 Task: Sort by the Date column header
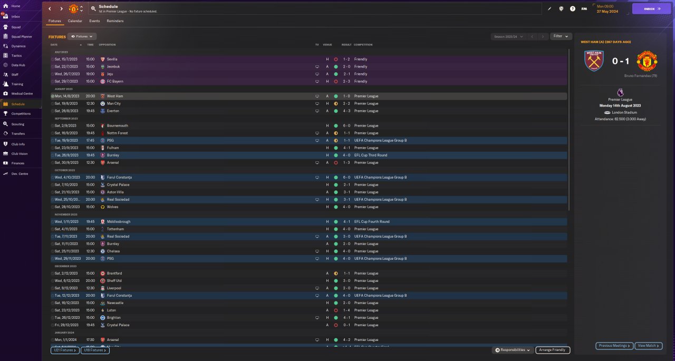click(x=66, y=45)
